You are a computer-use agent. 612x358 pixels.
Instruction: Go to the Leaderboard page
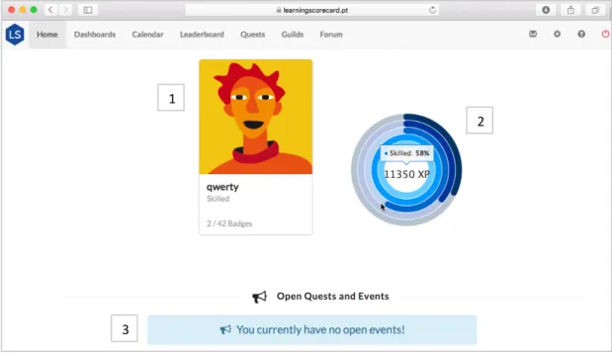click(202, 35)
